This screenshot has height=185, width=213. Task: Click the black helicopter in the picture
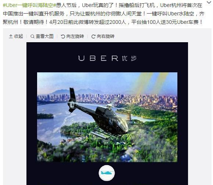pyautogui.click(x=98, y=114)
